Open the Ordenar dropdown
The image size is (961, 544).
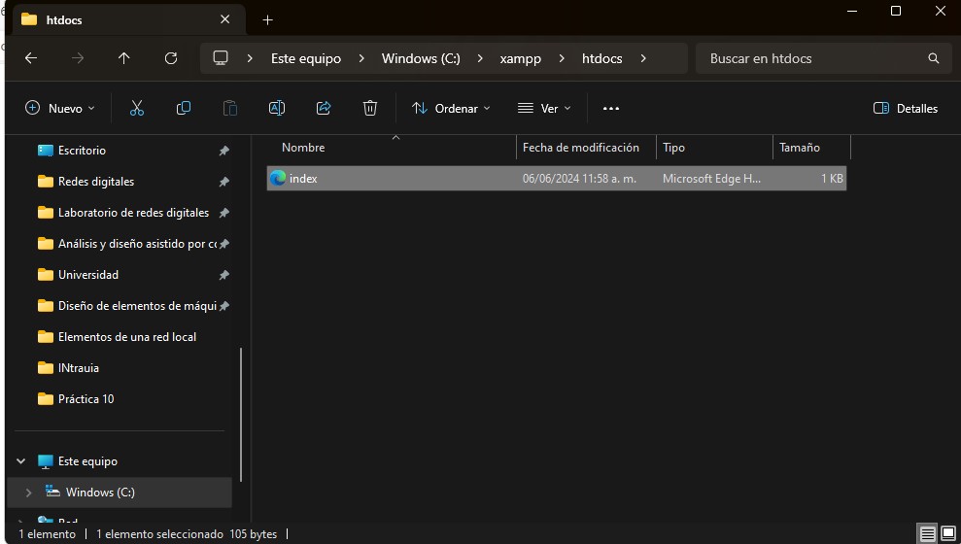(x=451, y=109)
